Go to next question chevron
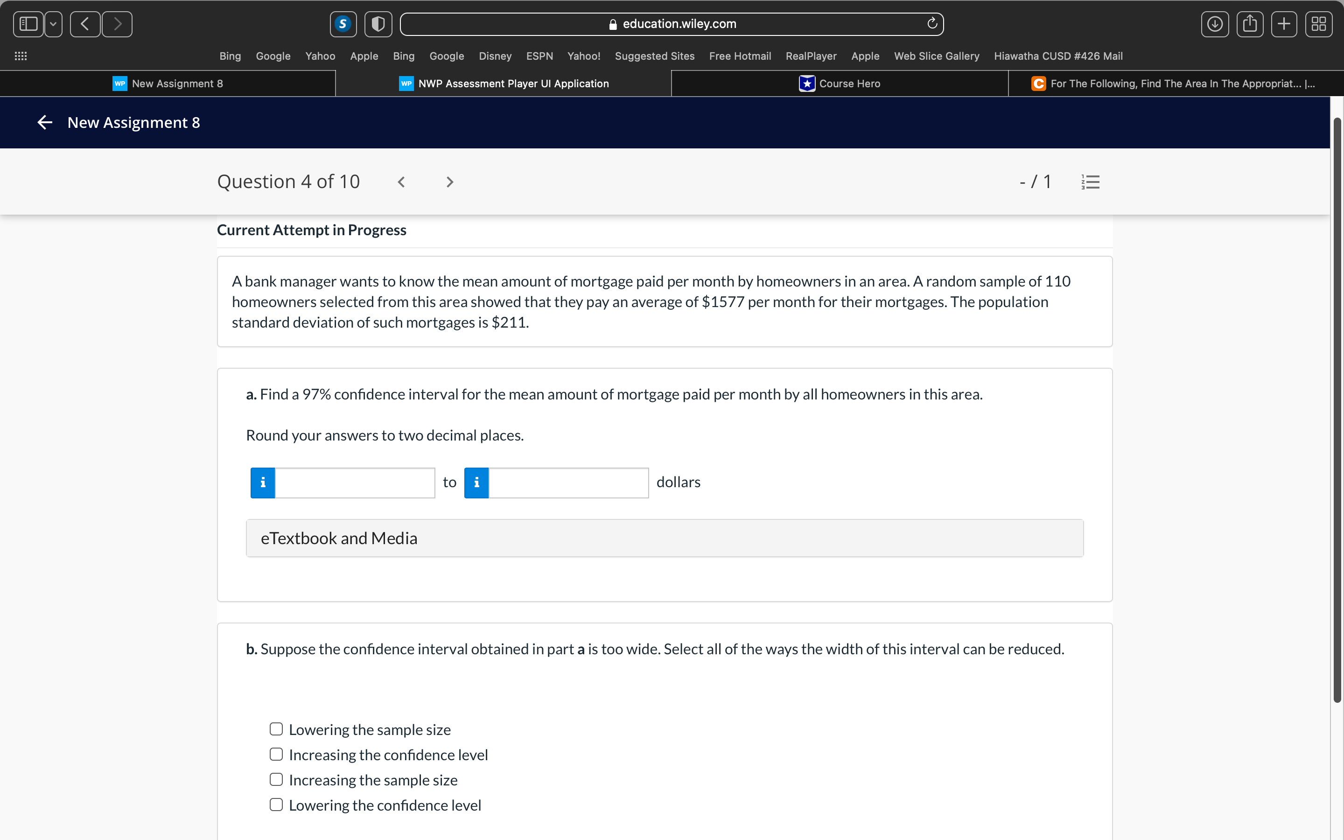The image size is (1344, 840). (x=449, y=182)
